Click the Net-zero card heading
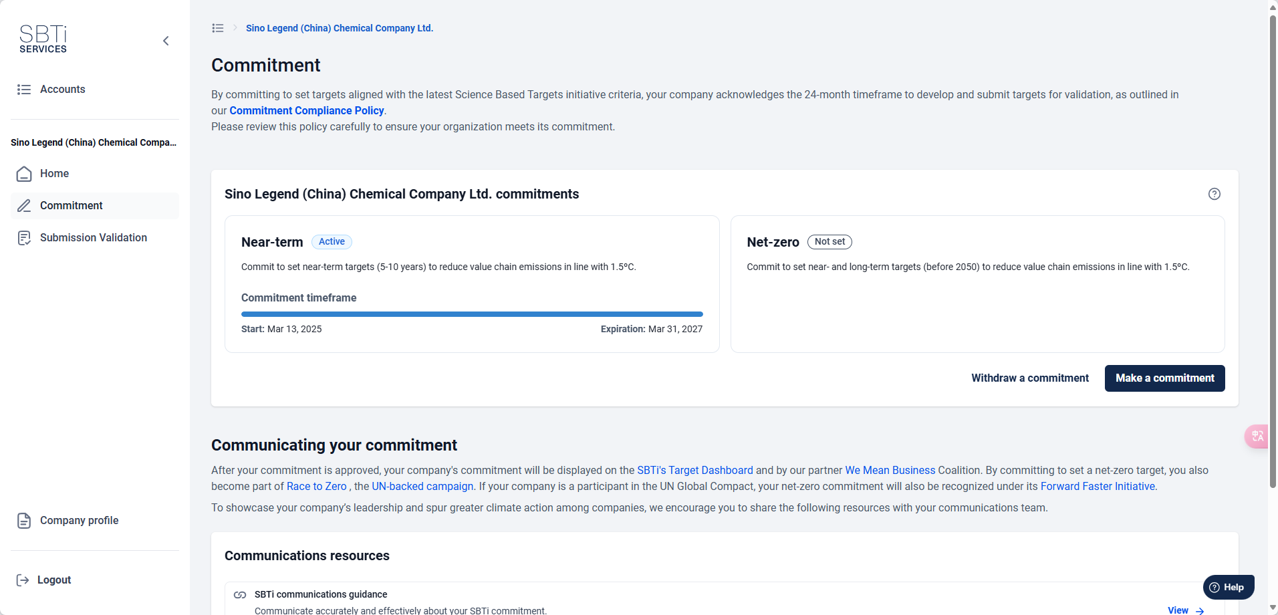 click(773, 242)
